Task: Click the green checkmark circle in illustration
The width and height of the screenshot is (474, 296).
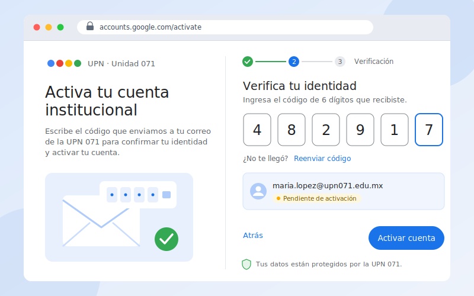Action: coord(166,239)
